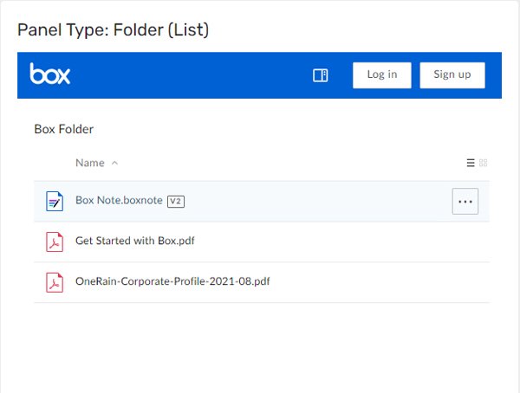Toggle the sidebar panel icon
The image size is (520, 393).
tap(320, 75)
